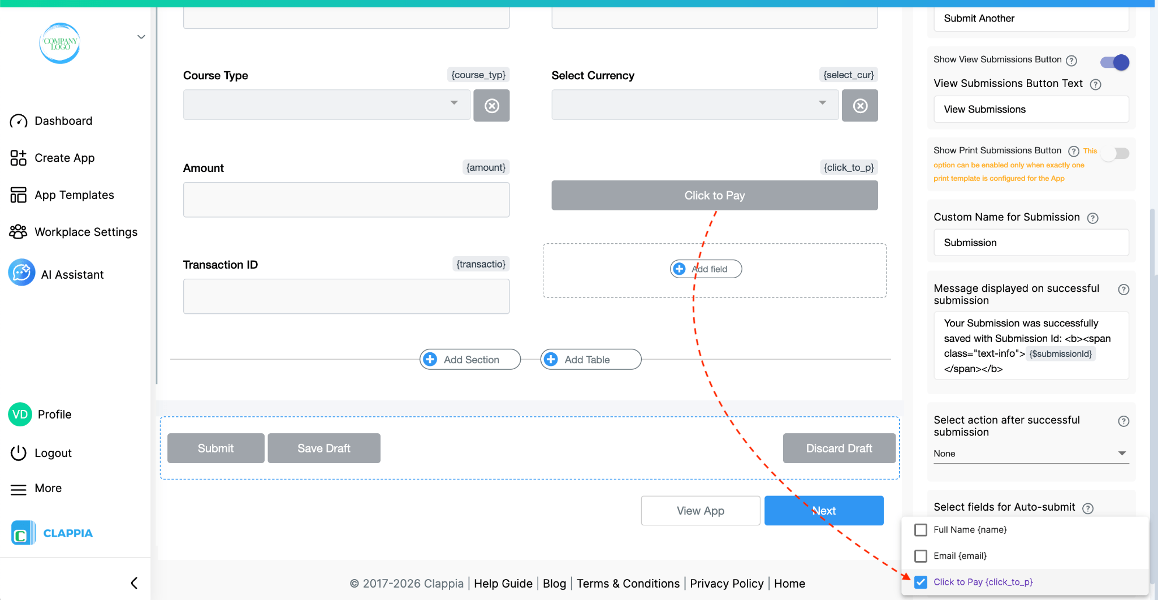Clear the Course Type field value
The image size is (1158, 600).
click(491, 105)
